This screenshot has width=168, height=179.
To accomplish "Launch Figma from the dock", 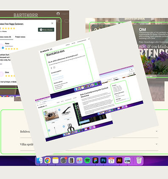I will tap(95, 161).
